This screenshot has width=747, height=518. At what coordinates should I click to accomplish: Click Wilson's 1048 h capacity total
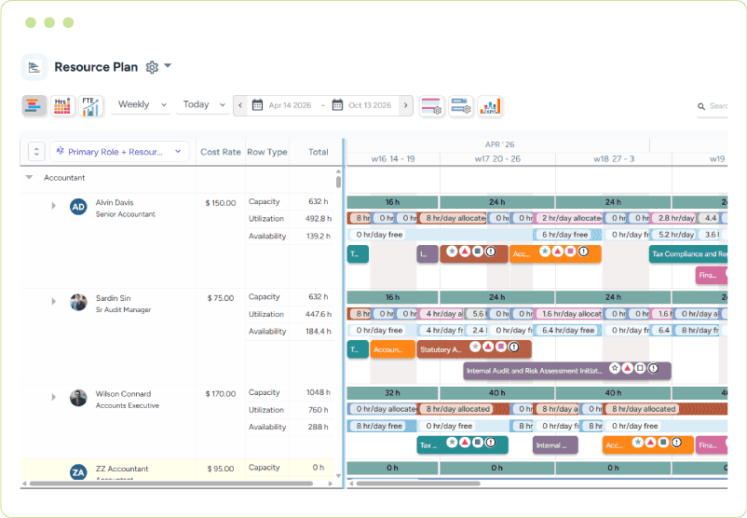(x=318, y=392)
